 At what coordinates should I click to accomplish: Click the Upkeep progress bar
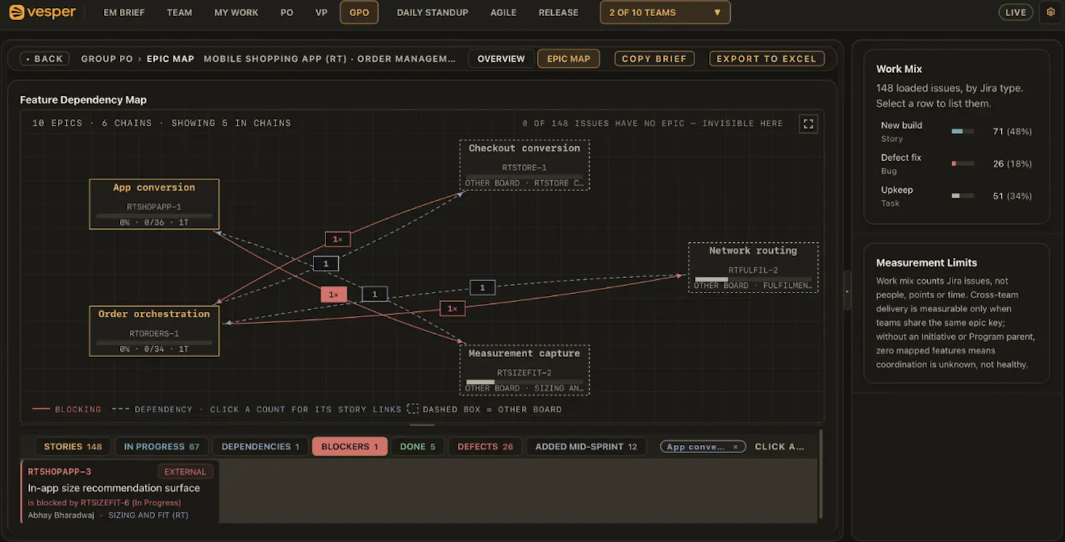pos(962,196)
